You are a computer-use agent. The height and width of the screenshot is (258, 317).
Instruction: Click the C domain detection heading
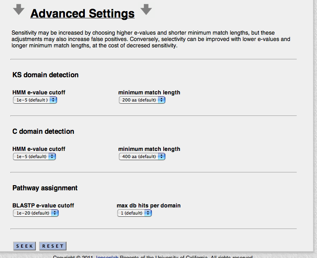(x=43, y=131)
